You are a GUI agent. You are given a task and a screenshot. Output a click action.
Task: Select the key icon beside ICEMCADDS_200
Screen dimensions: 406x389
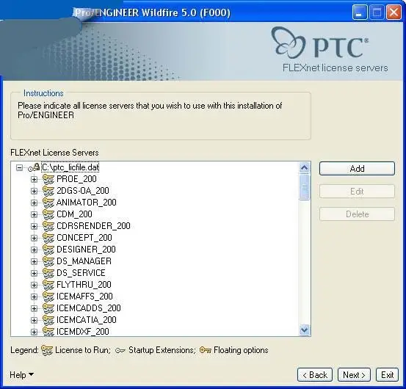(48, 308)
